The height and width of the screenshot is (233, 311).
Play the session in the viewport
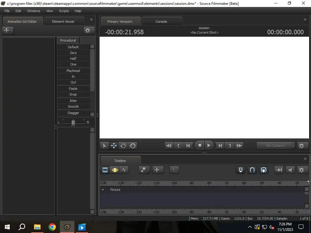209,146
